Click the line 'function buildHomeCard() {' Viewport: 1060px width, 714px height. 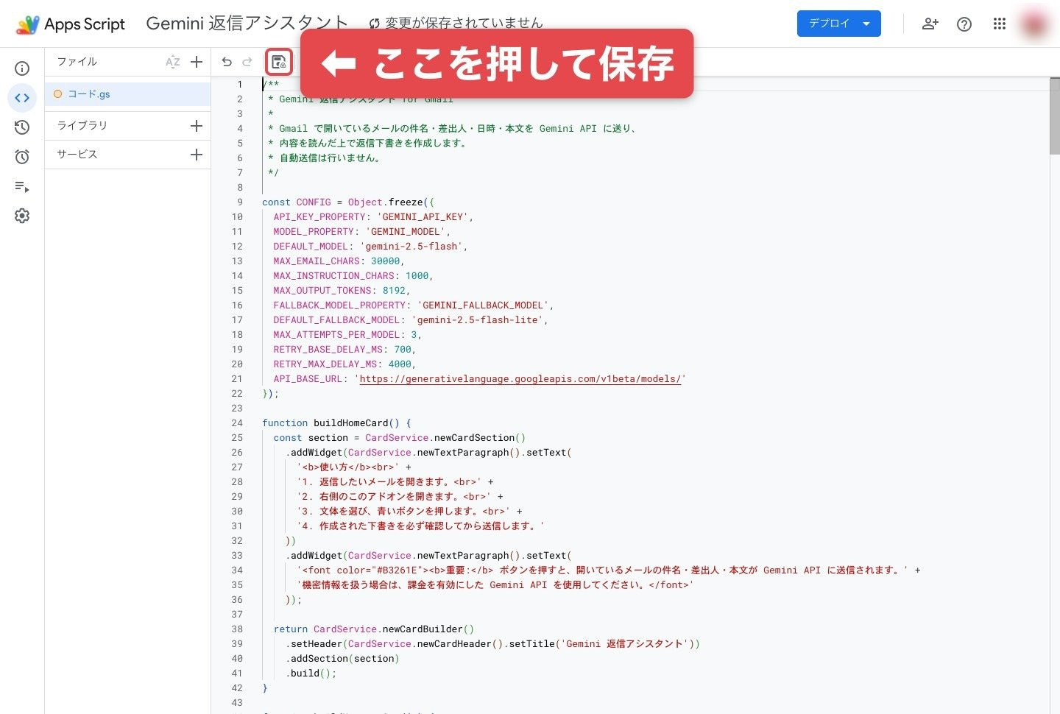tap(336, 423)
